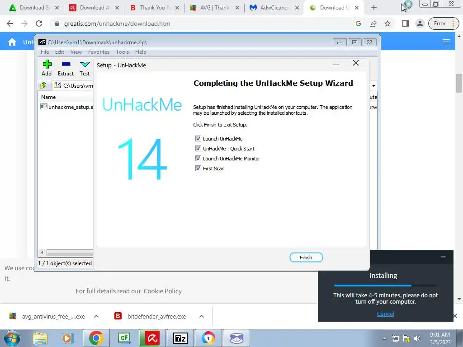
Task: Switch to 7-Zip on the taskbar
Action: click(x=180, y=338)
